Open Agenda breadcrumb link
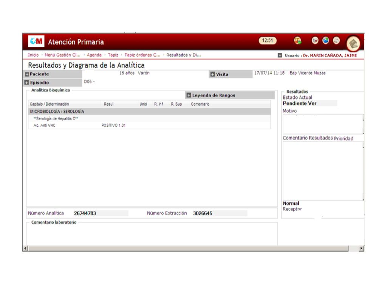 [94, 55]
